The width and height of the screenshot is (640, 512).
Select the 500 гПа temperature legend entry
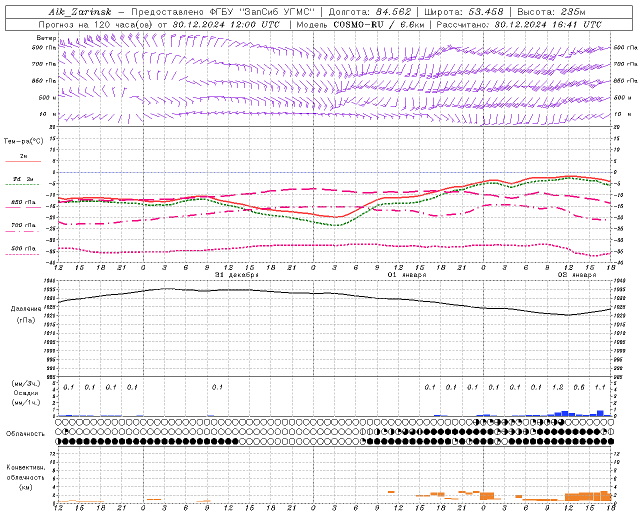click(23, 248)
